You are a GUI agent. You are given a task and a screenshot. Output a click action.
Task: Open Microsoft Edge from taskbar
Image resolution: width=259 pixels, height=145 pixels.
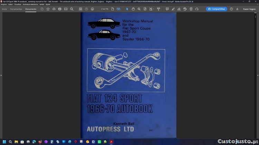[x=34, y=142]
